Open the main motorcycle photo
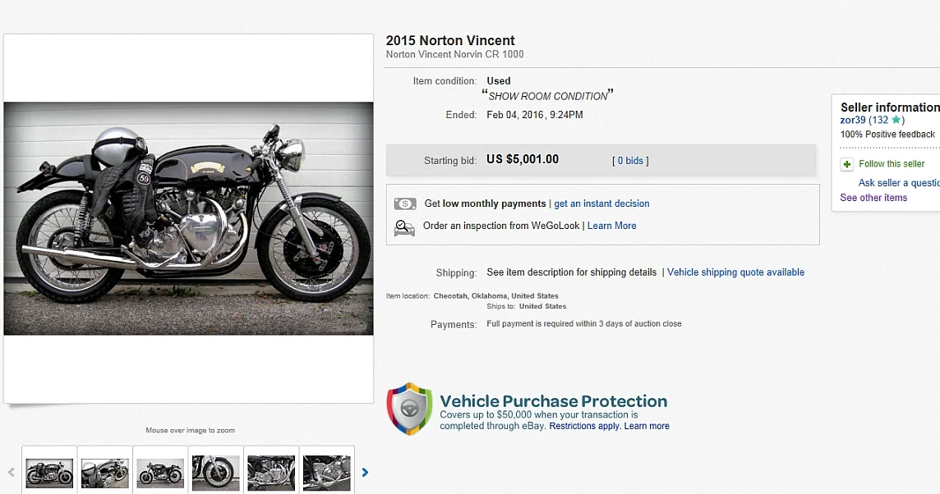The image size is (940, 494). point(188,218)
